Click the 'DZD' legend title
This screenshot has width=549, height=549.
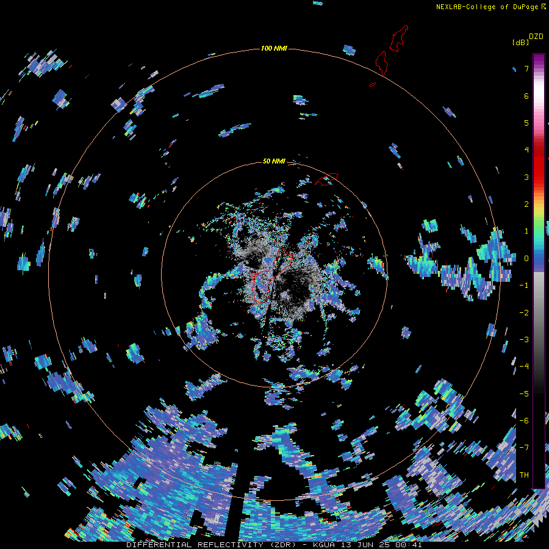pyautogui.click(x=536, y=37)
